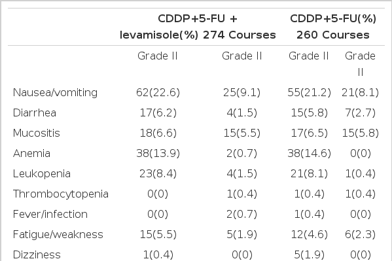Select the 15(5.8) mucositis cell

(x=360, y=133)
